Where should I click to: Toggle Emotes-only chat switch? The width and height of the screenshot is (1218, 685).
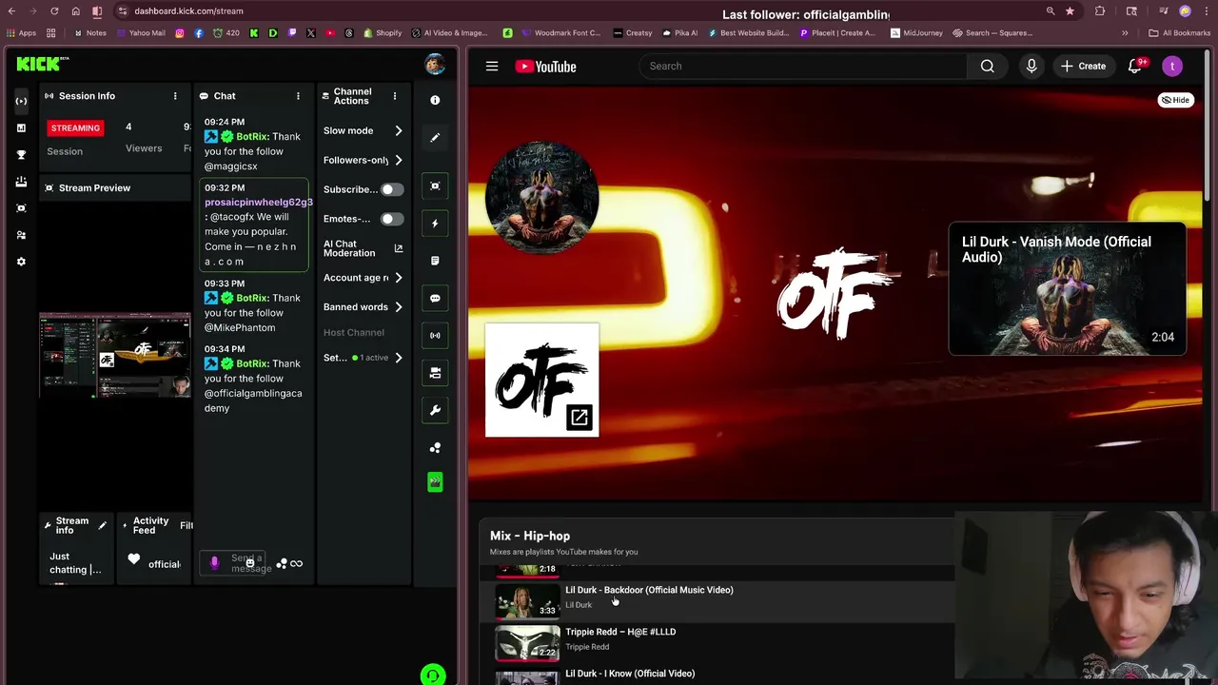(391, 219)
